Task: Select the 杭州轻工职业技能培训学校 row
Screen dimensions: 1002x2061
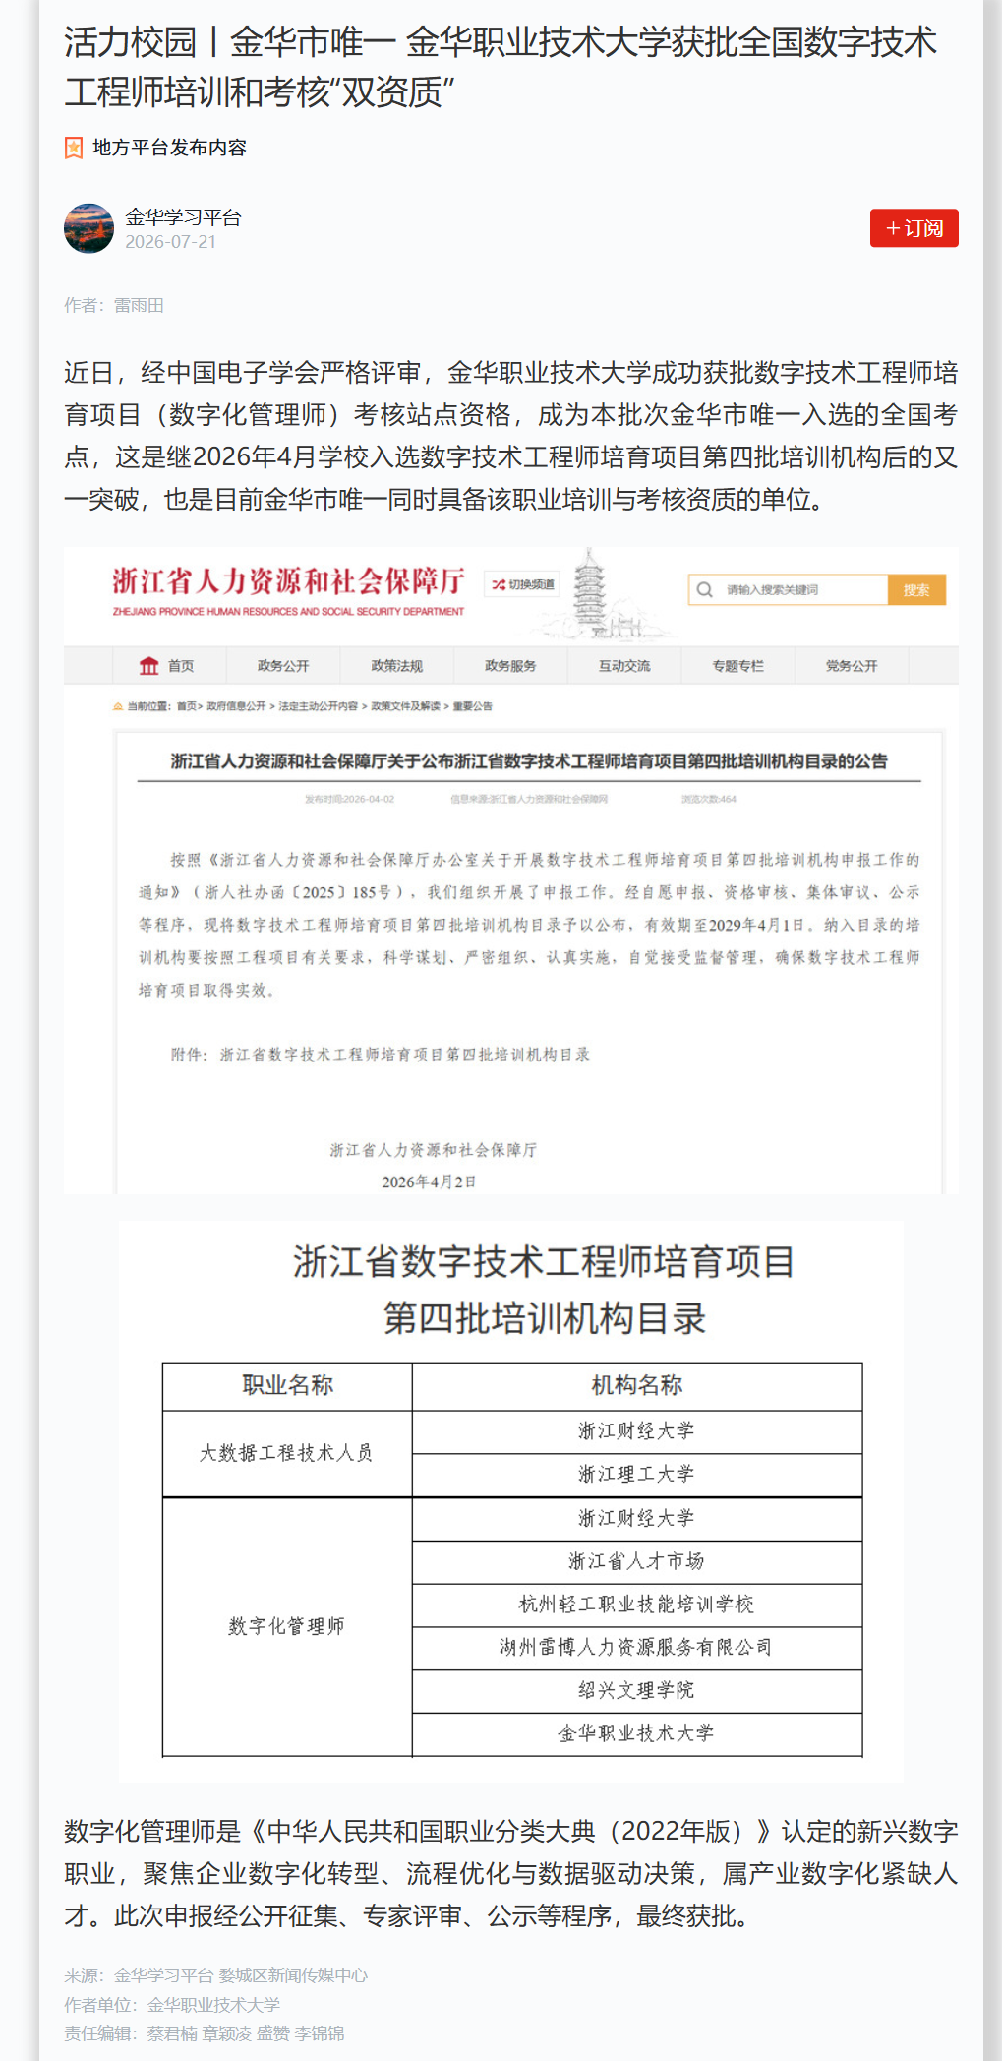Action: 637,1606
